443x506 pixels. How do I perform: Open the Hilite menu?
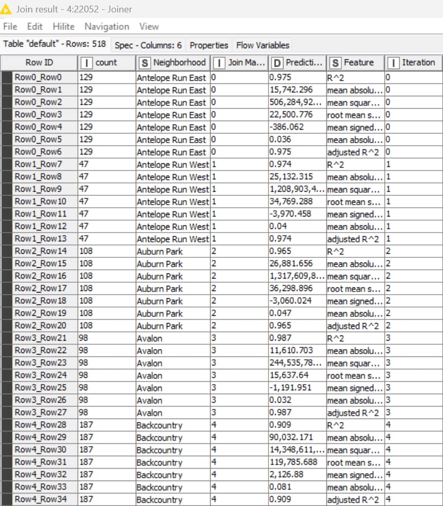(64, 26)
